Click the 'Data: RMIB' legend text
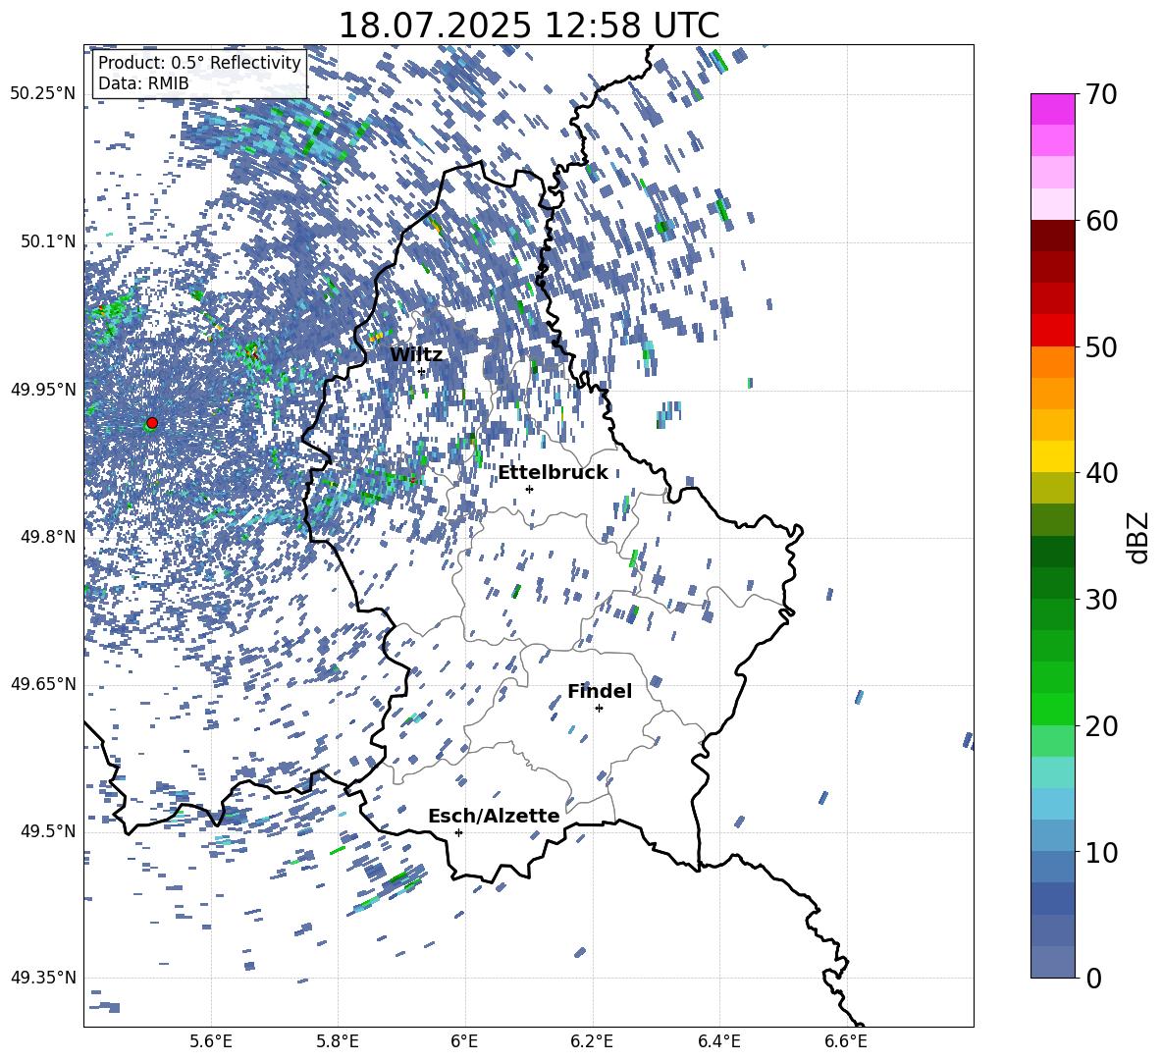 coord(143,83)
